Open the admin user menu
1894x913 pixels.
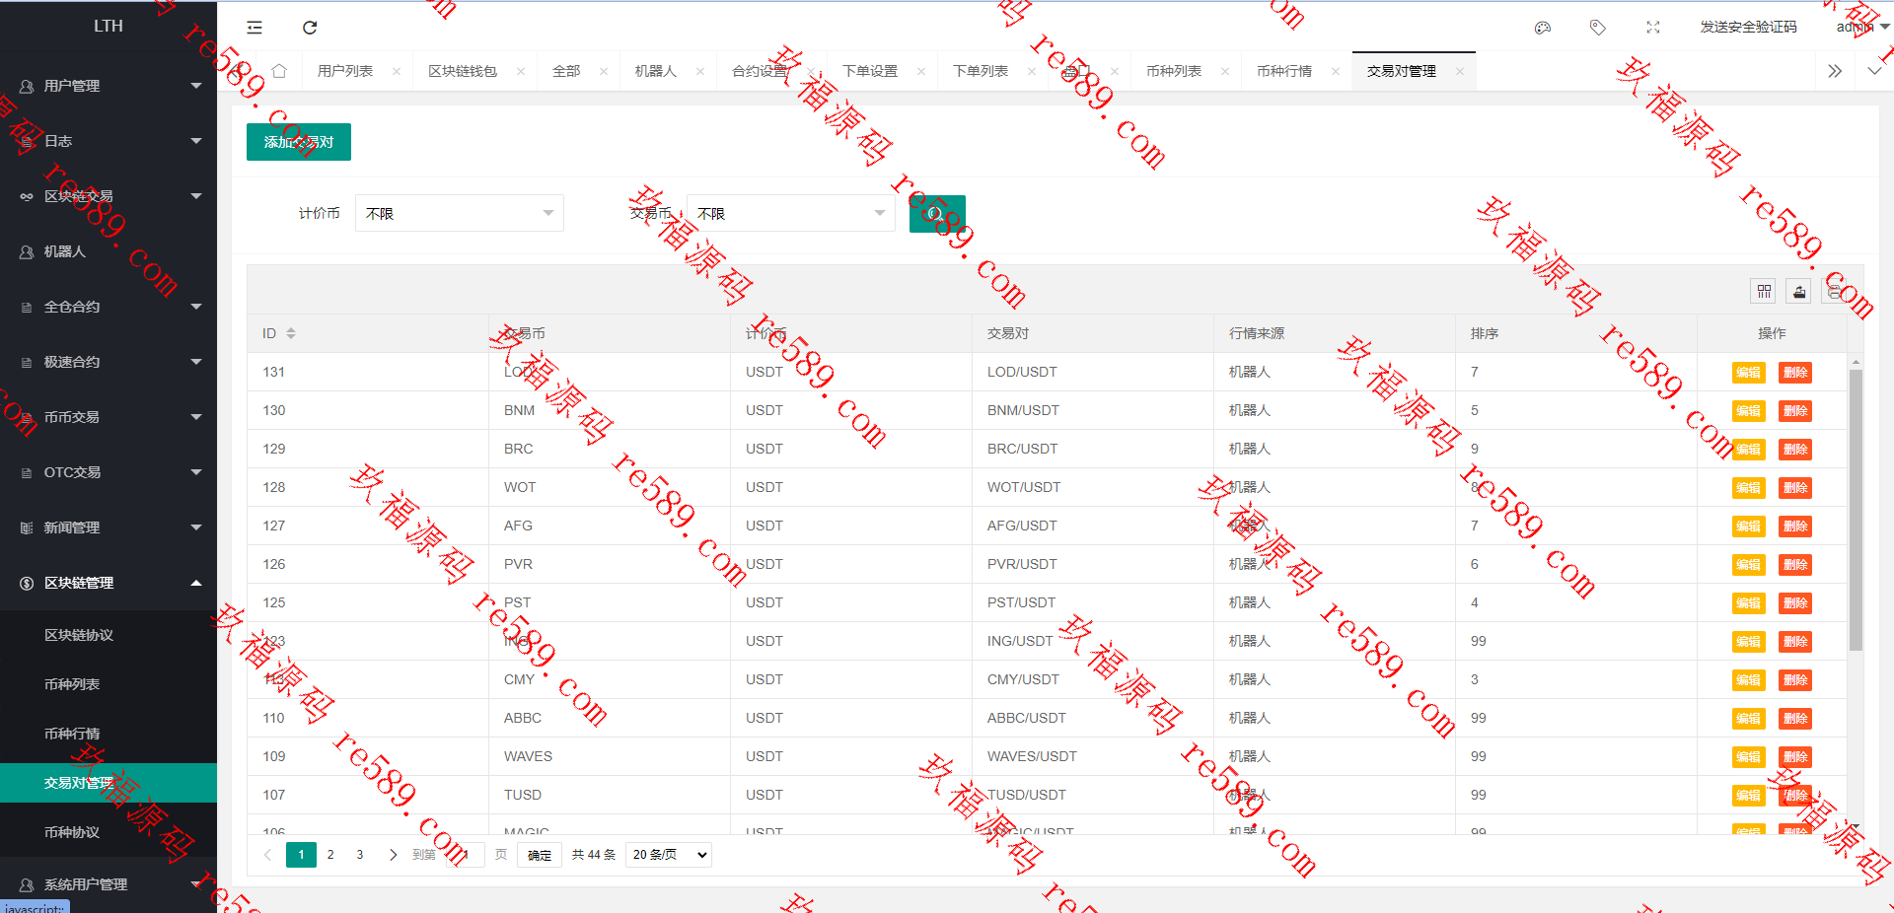click(1862, 28)
